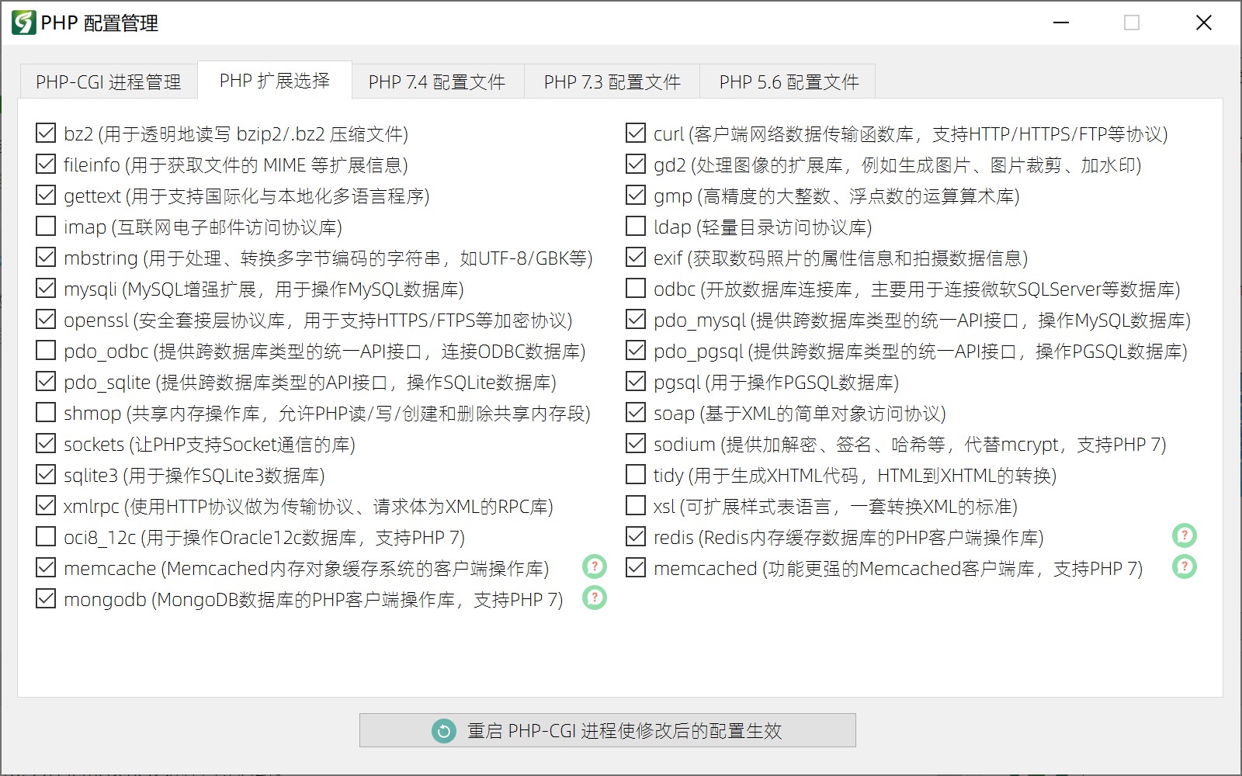Viewport: 1242px width, 776px height.
Task: Click the PHP config manager app icon
Action: tap(23, 23)
